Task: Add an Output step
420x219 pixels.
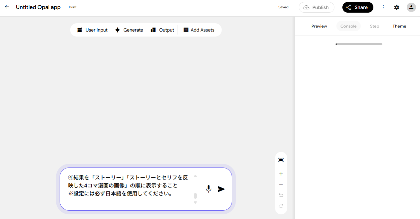Action: 162,30
